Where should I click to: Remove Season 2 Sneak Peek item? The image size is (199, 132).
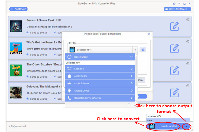tap(188, 19)
